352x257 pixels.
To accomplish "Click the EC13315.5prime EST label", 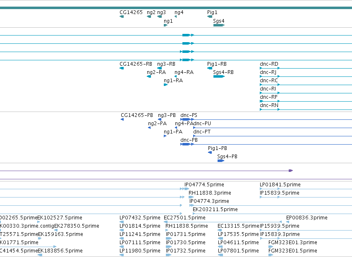I will 238,226.
